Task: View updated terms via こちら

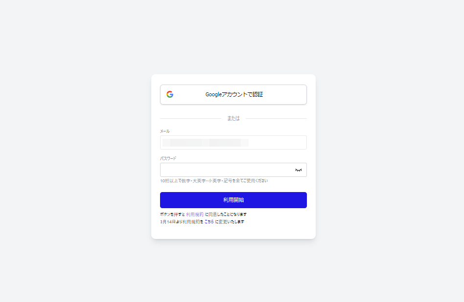Action: click(209, 222)
